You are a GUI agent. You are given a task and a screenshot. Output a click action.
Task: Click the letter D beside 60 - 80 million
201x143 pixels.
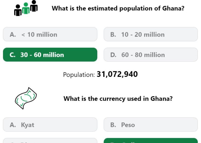pyautogui.click(x=113, y=55)
